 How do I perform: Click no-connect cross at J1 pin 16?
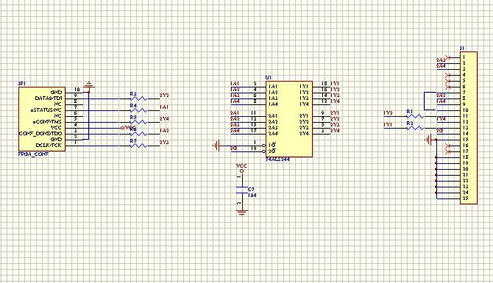[448, 146]
